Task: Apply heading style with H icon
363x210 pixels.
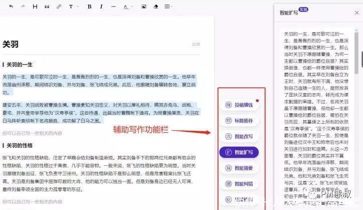Action: click(x=35, y=7)
